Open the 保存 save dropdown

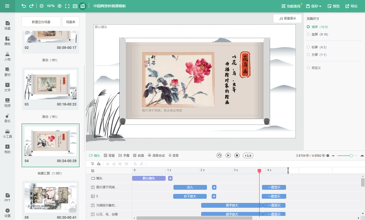[x=314, y=6]
